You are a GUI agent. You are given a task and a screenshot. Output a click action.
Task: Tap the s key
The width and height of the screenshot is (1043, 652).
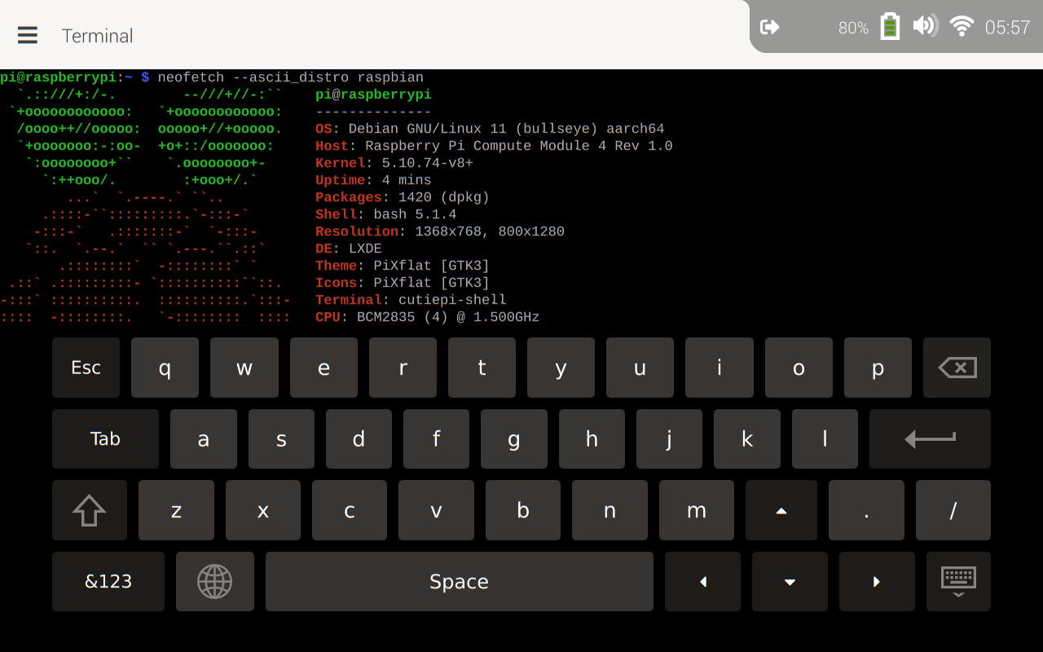click(x=281, y=438)
